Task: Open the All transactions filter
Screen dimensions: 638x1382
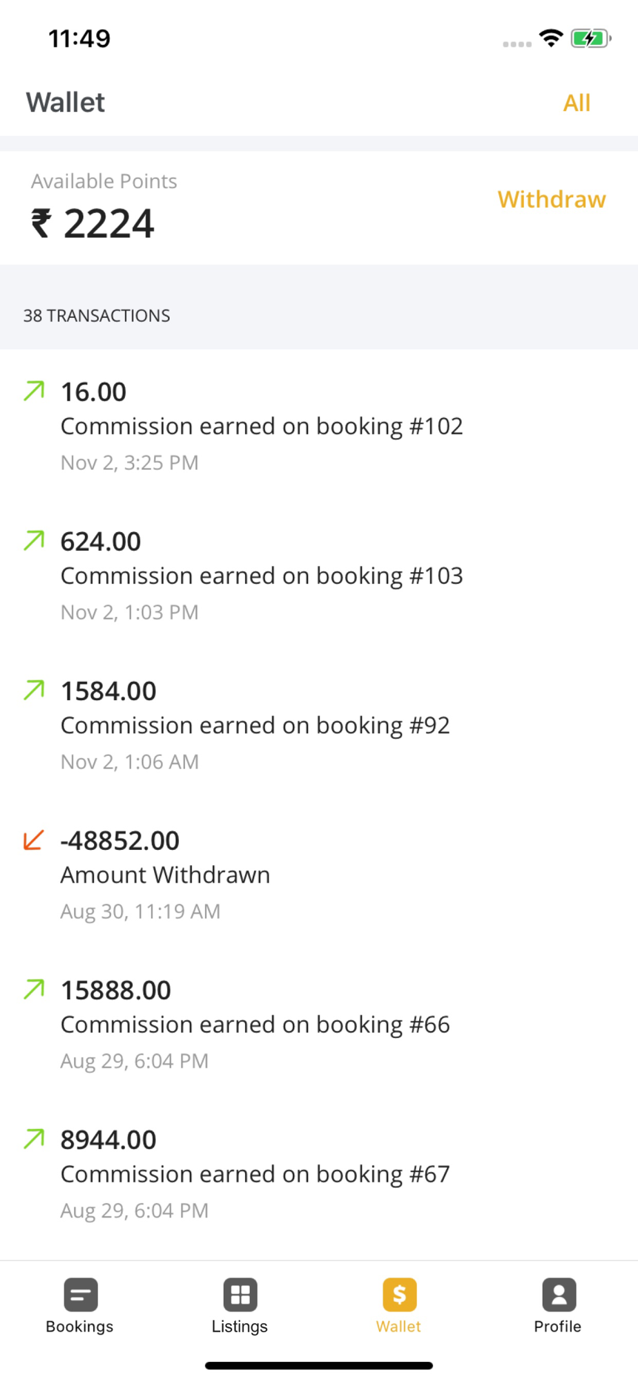Action: click(x=577, y=103)
